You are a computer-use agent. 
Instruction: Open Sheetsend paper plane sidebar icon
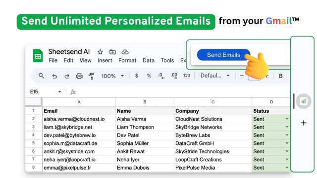coord(304,101)
